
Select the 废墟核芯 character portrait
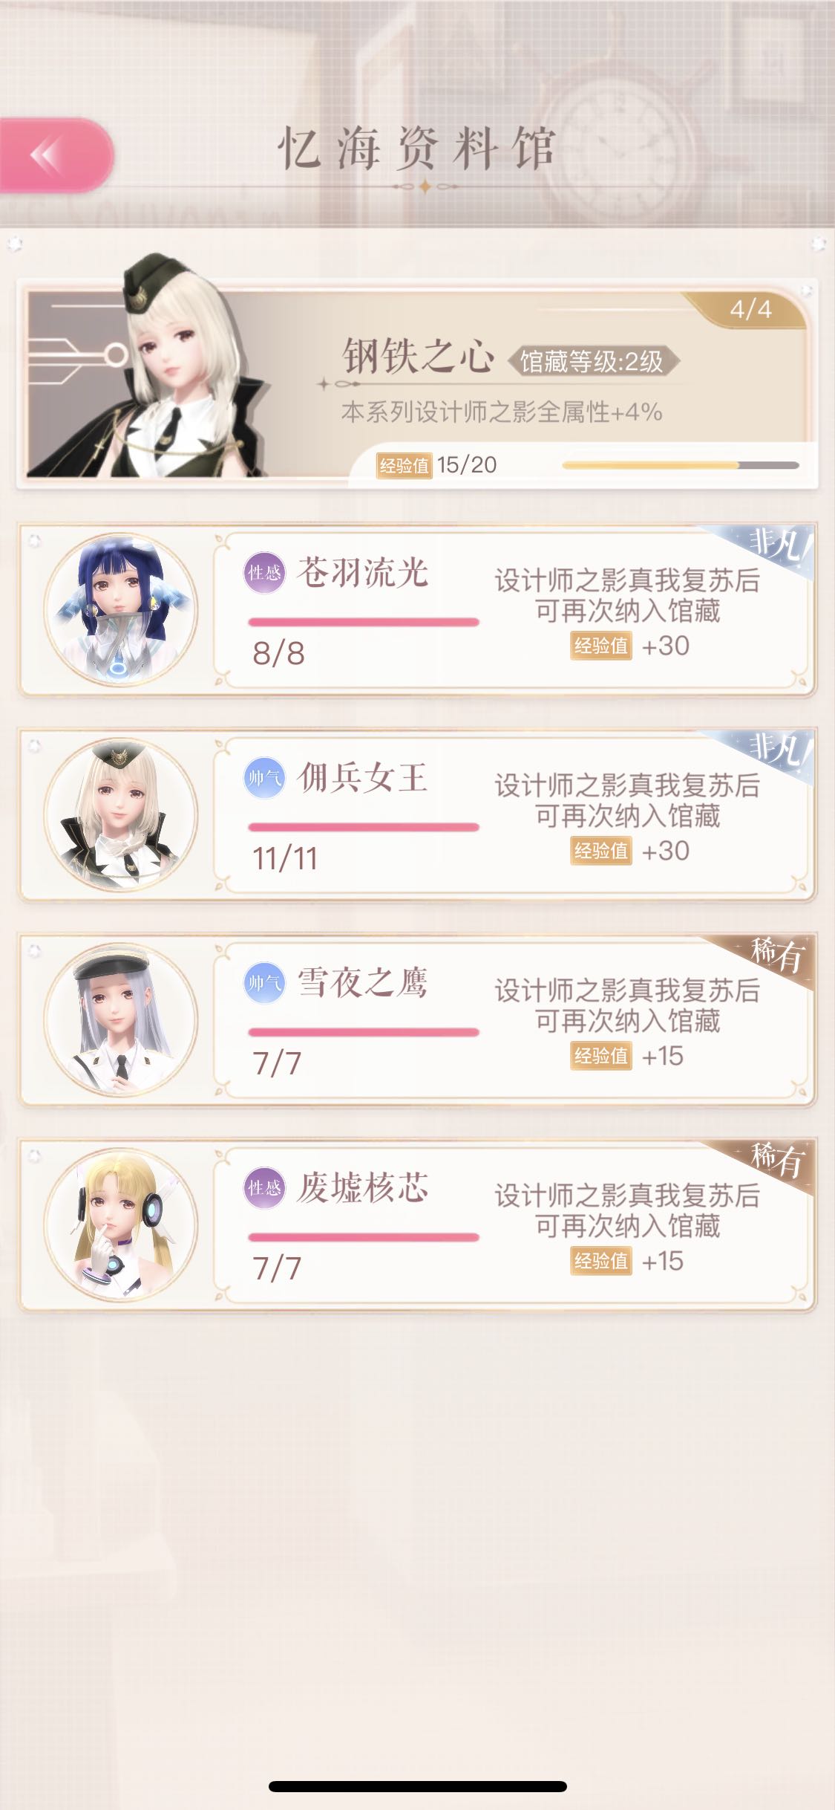pos(121,1224)
